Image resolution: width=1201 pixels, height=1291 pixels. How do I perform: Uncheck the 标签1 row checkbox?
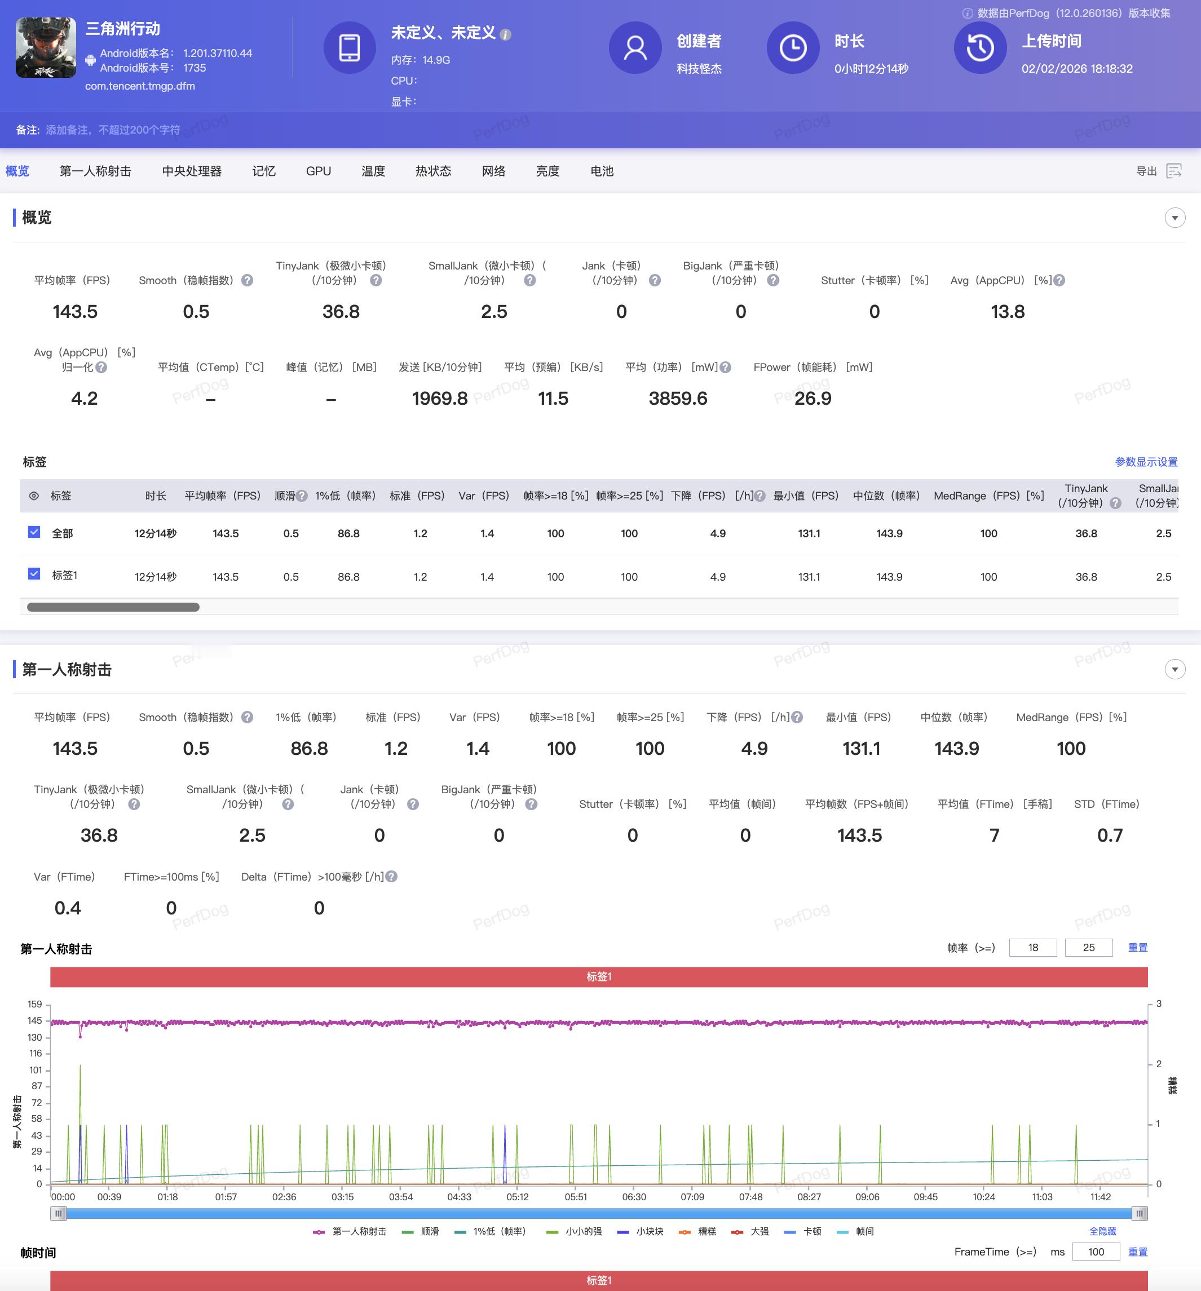[34, 574]
